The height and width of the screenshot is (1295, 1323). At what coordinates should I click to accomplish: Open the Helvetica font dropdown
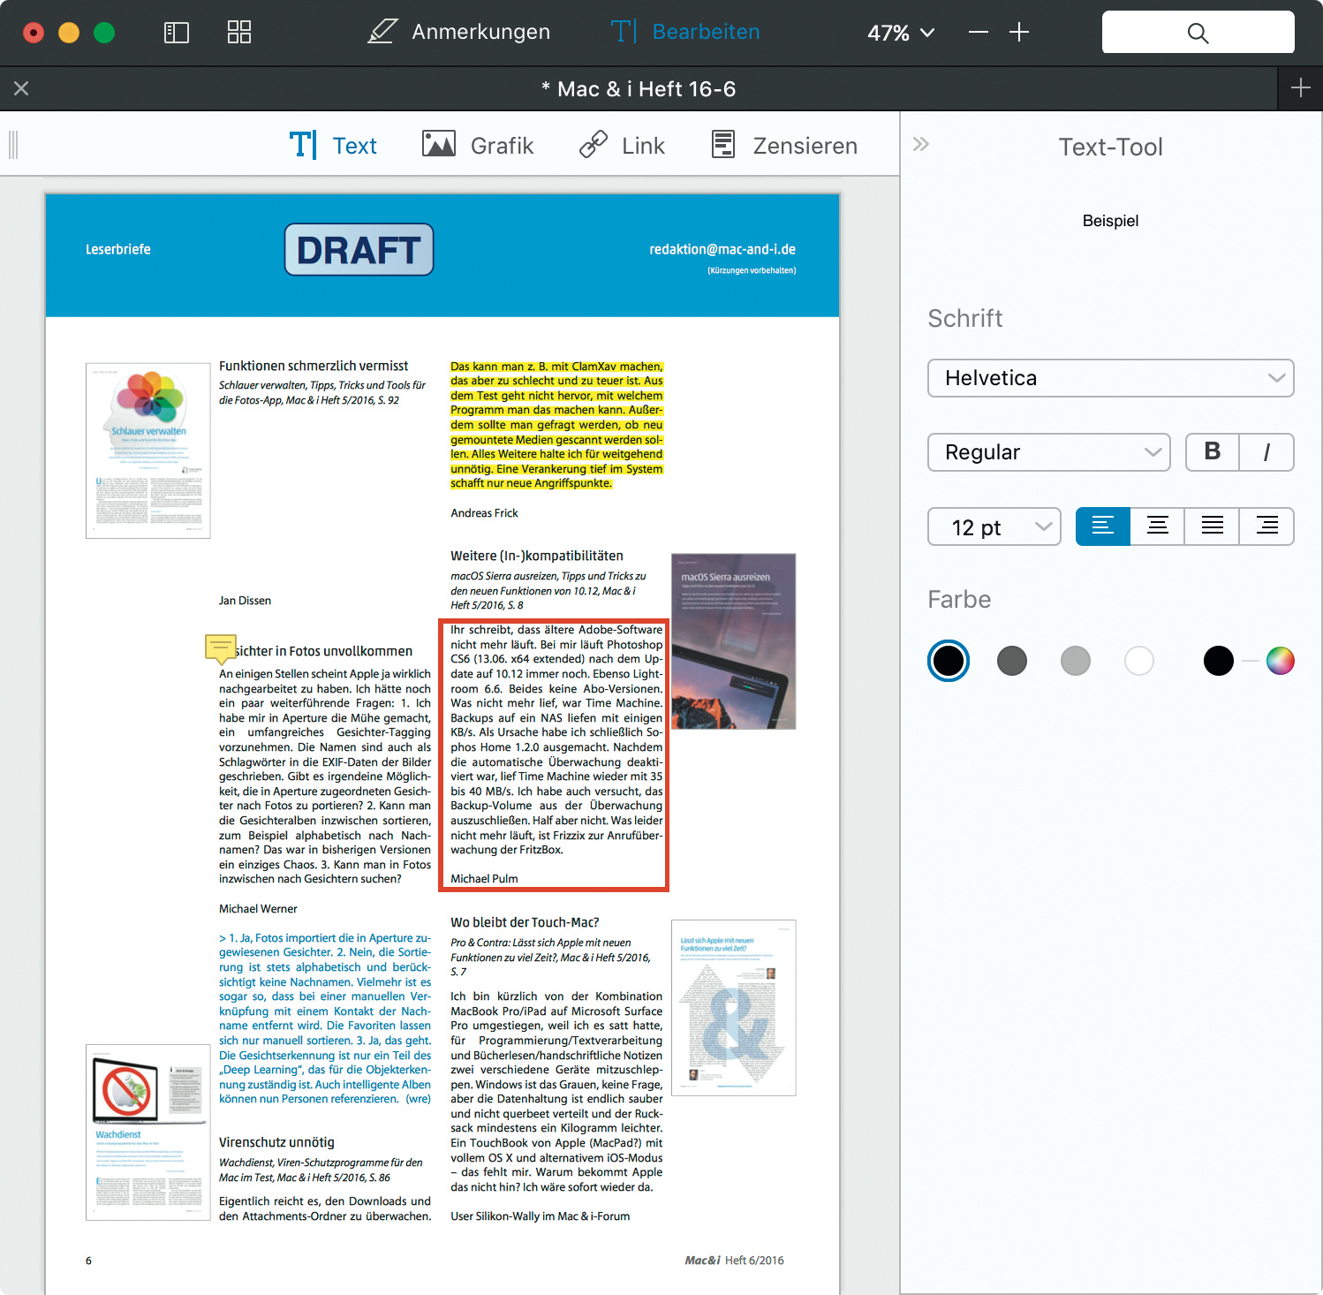[1110, 378]
